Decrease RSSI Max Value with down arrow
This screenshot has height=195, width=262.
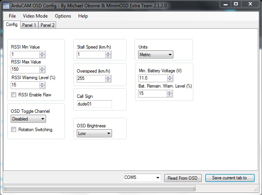[x=42, y=71]
